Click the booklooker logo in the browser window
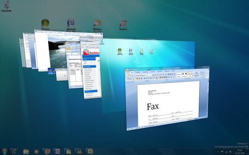249x155 pixels. tap(91, 53)
